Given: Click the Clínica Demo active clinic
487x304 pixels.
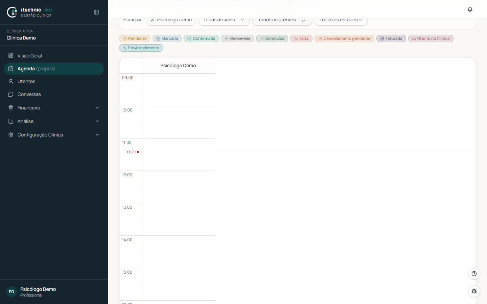Looking at the screenshot, I should coord(21,38).
